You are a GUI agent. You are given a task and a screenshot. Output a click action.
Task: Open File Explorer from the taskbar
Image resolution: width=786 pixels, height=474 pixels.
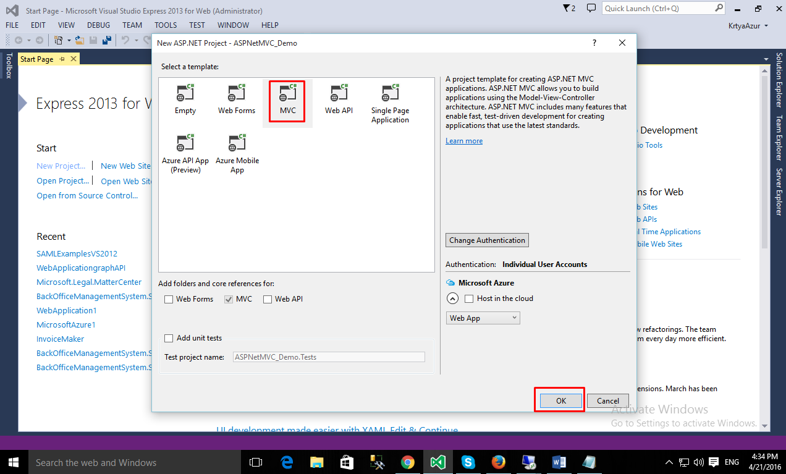click(317, 462)
